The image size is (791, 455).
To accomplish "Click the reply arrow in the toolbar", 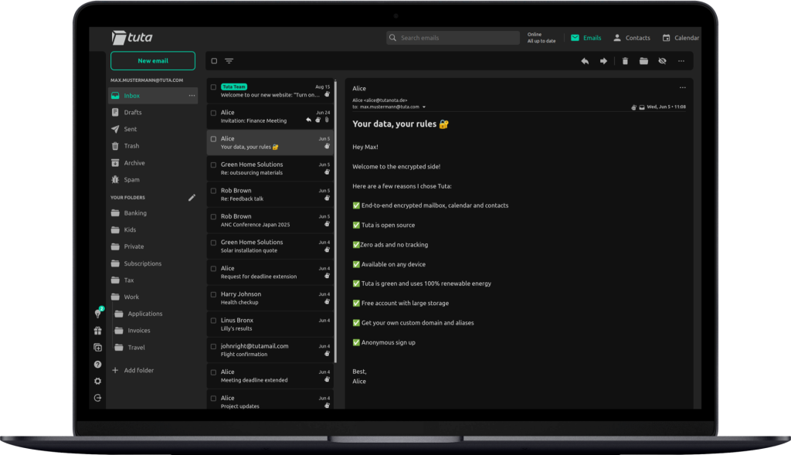I will coord(585,61).
